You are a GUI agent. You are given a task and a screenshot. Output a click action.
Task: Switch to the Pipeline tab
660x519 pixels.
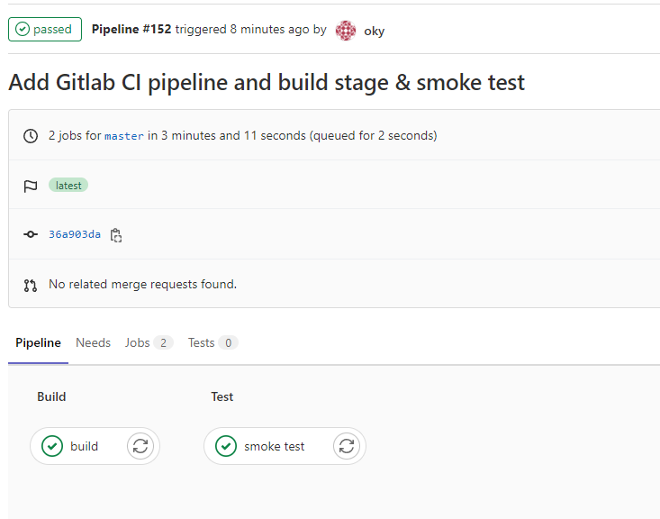click(x=38, y=342)
